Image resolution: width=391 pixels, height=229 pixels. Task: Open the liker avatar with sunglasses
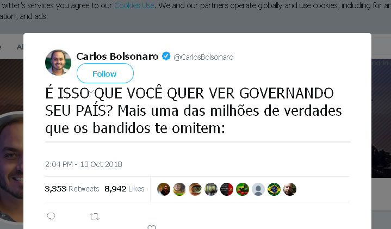[164, 189]
